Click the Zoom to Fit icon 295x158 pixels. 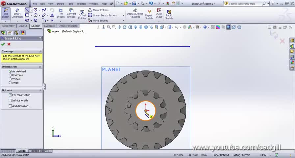(x=109, y=27)
